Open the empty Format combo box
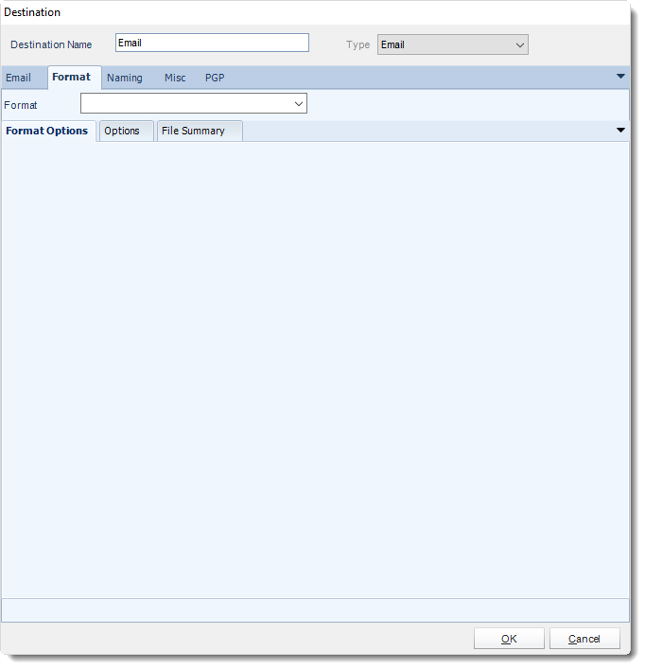The height and width of the screenshot is (669, 645). [194, 104]
